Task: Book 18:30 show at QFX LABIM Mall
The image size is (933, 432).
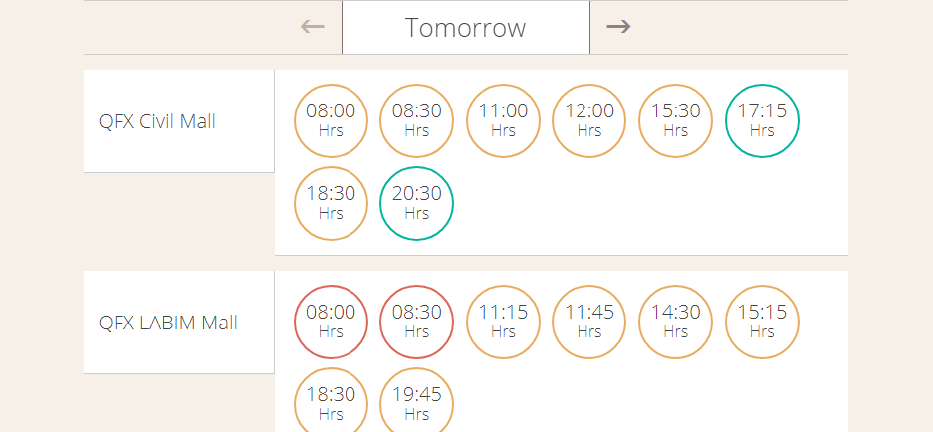Action: click(x=331, y=400)
